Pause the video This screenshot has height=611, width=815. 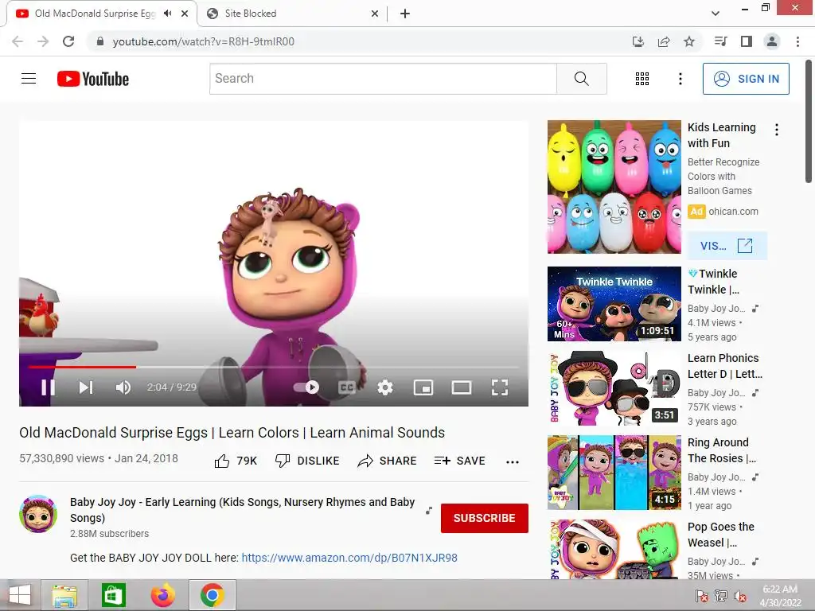pos(48,387)
